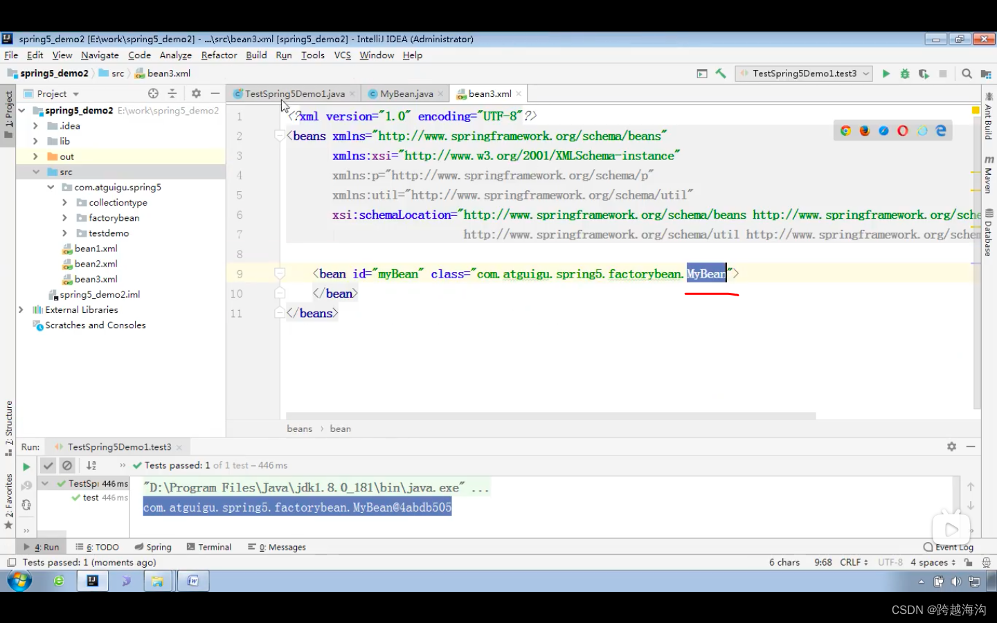Sort test results alphabetically
This screenshot has height=623, width=997.
click(x=91, y=466)
